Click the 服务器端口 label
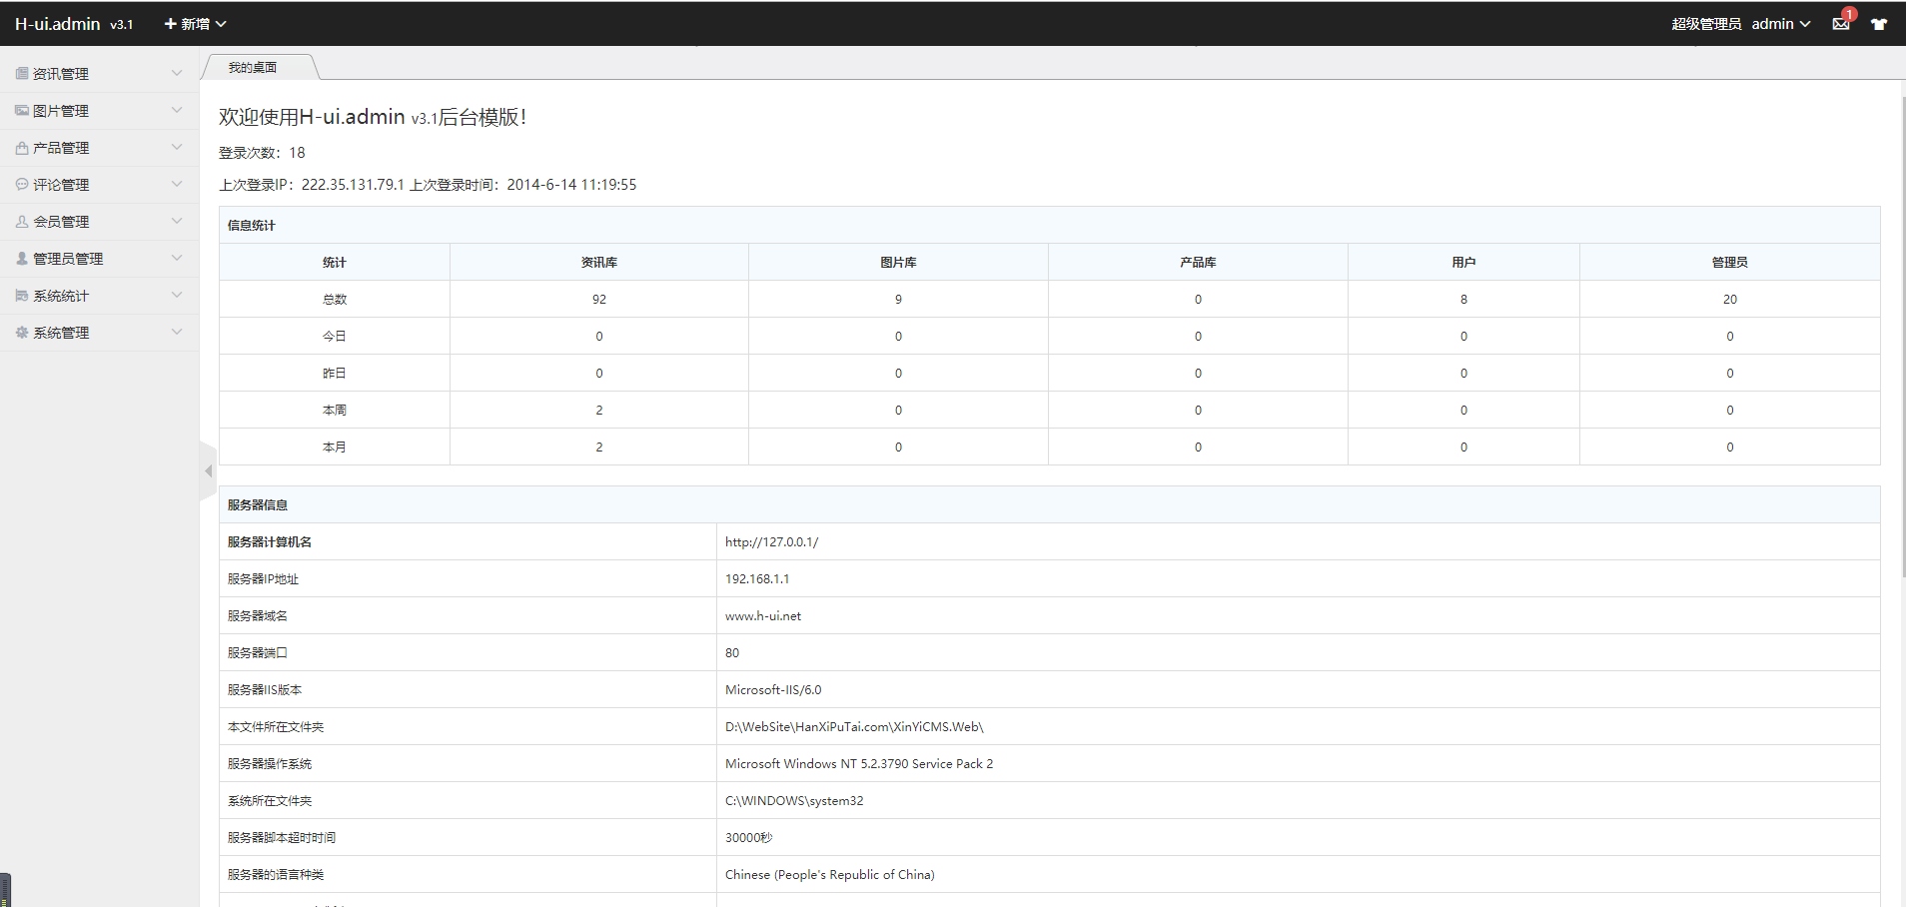Viewport: 1906px width, 907px height. coord(258,653)
